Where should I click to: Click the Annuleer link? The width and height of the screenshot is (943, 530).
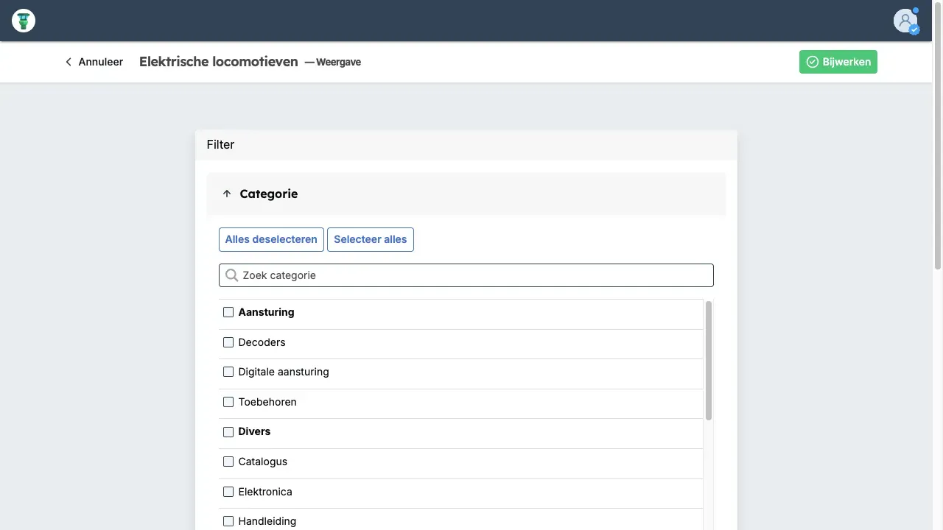[100, 63]
